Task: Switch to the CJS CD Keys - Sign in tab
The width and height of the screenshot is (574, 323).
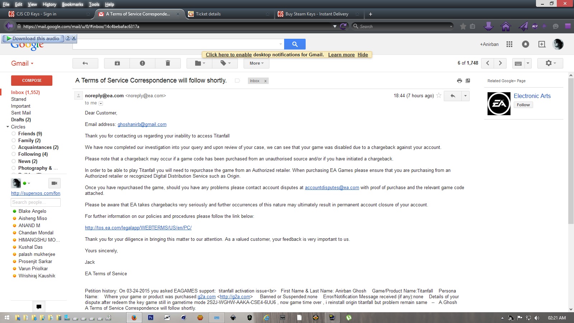Action: pos(49,14)
